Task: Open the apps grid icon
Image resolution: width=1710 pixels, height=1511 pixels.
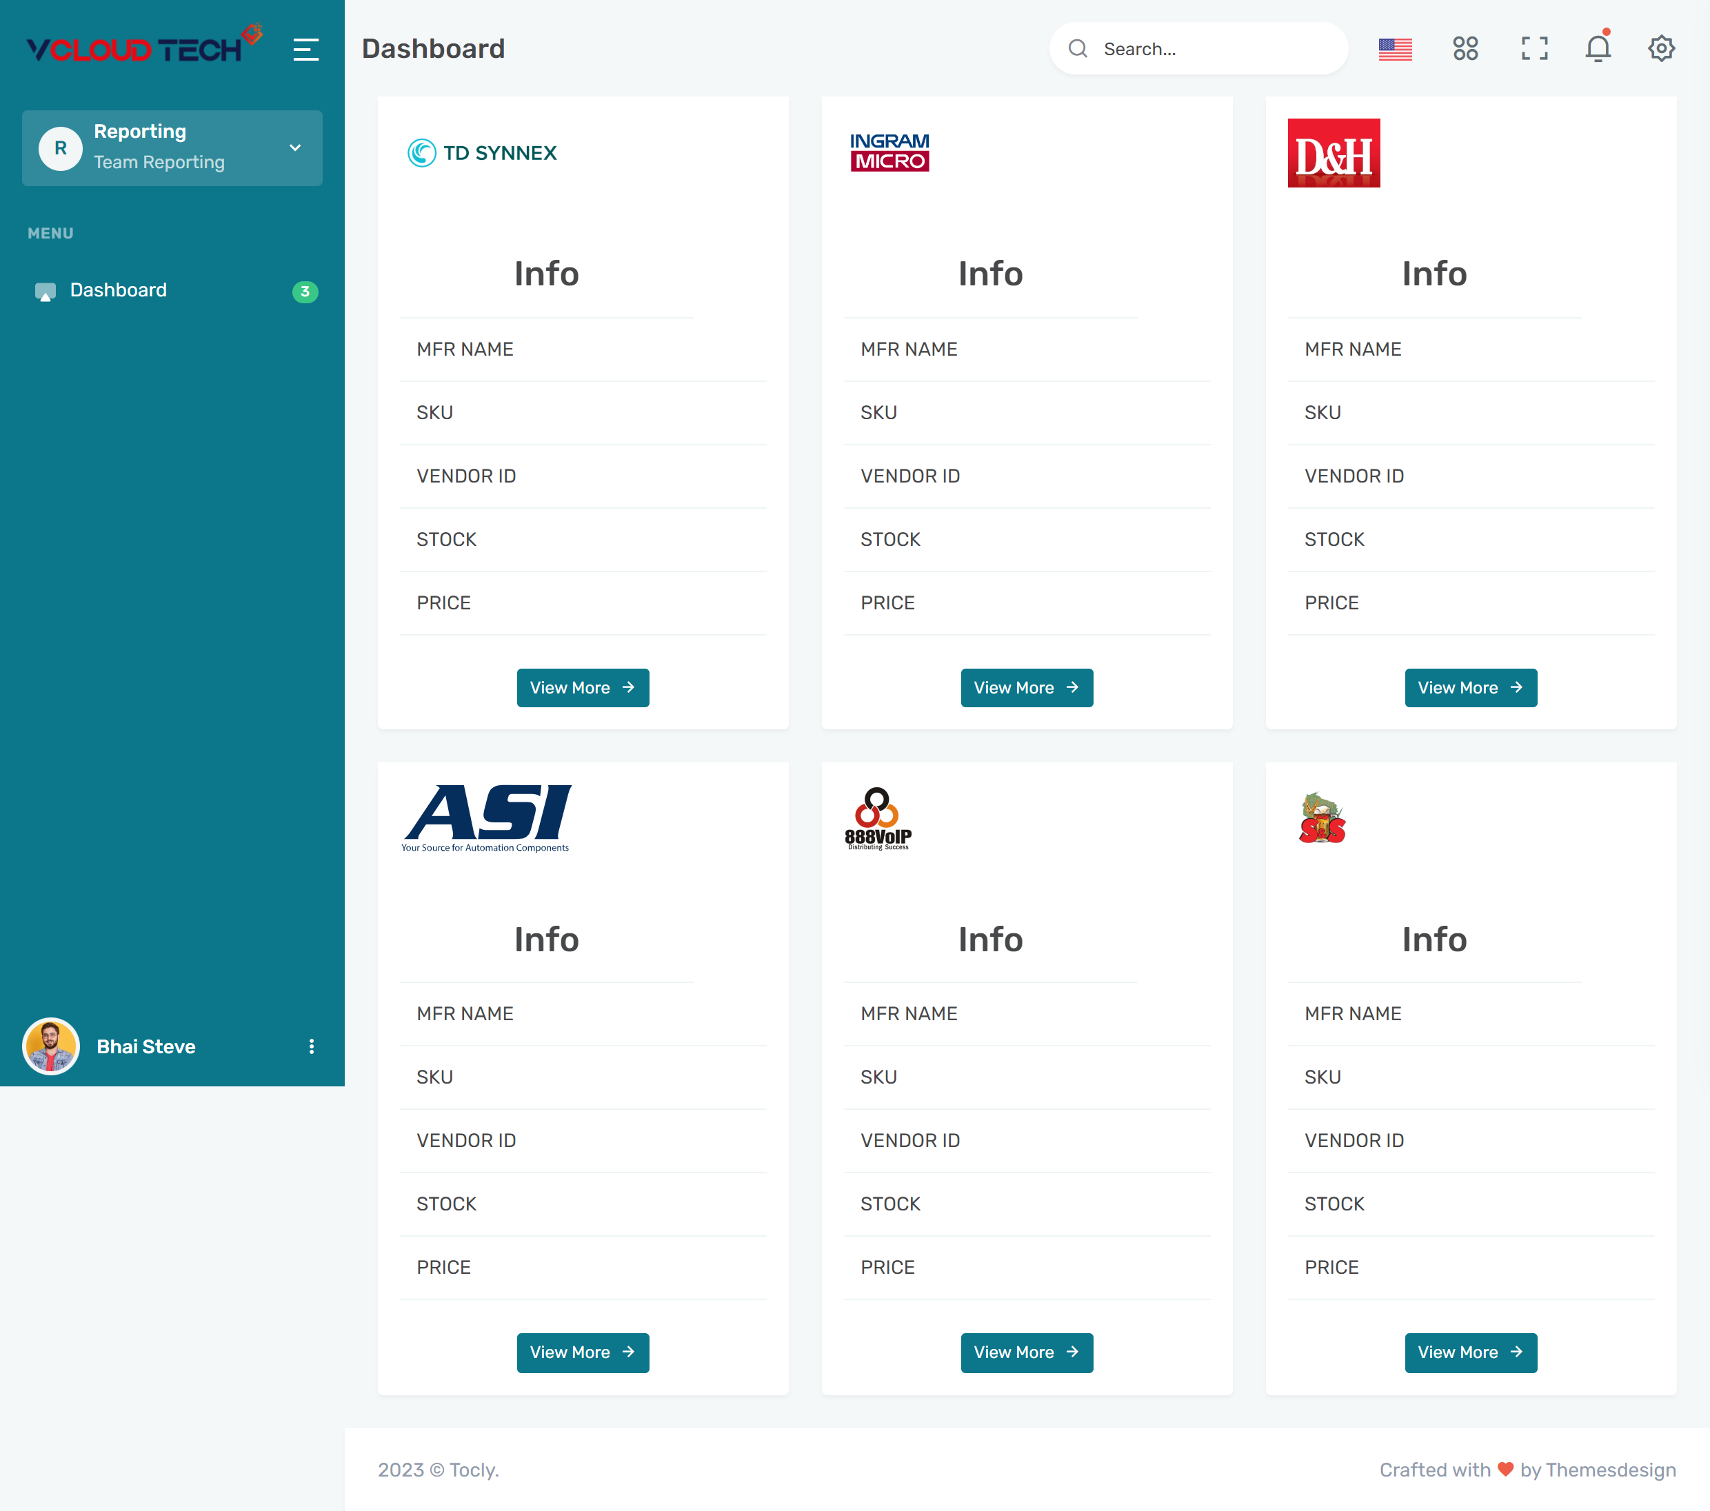Action: [1465, 48]
